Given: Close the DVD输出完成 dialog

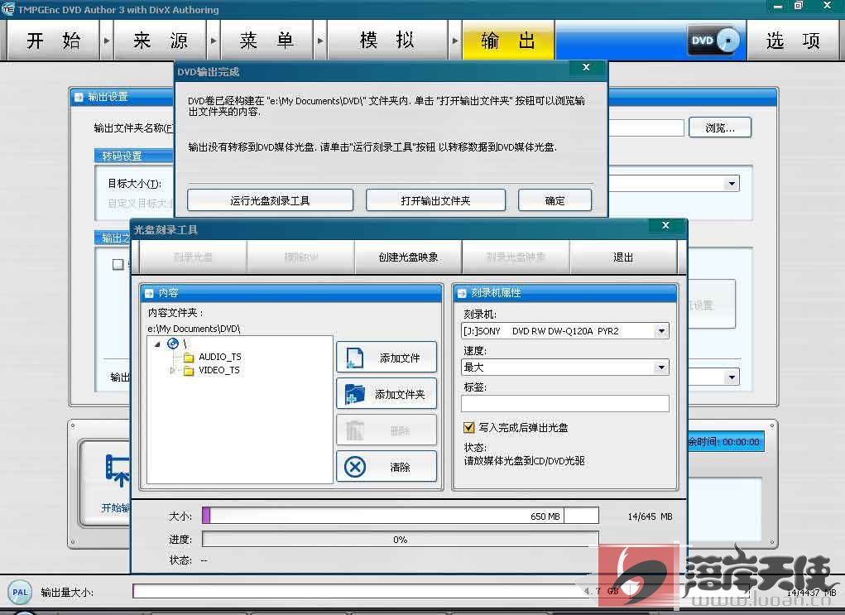Looking at the screenshot, I should point(586,68).
